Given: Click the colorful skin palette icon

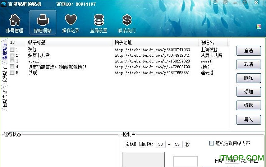Looking at the screenshot, I should [259, 27].
